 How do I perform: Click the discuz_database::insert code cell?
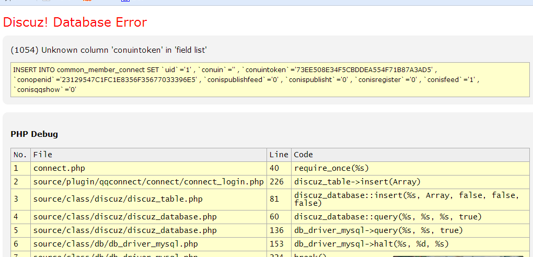click(406, 199)
